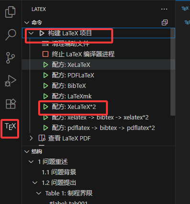
Task: Collapse the 命令 section header
Action: tap(27, 22)
